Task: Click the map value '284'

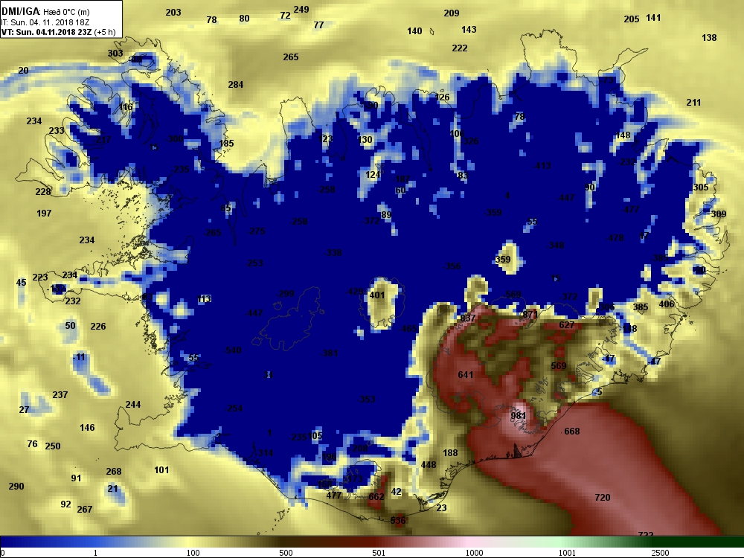Action: [235, 85]
